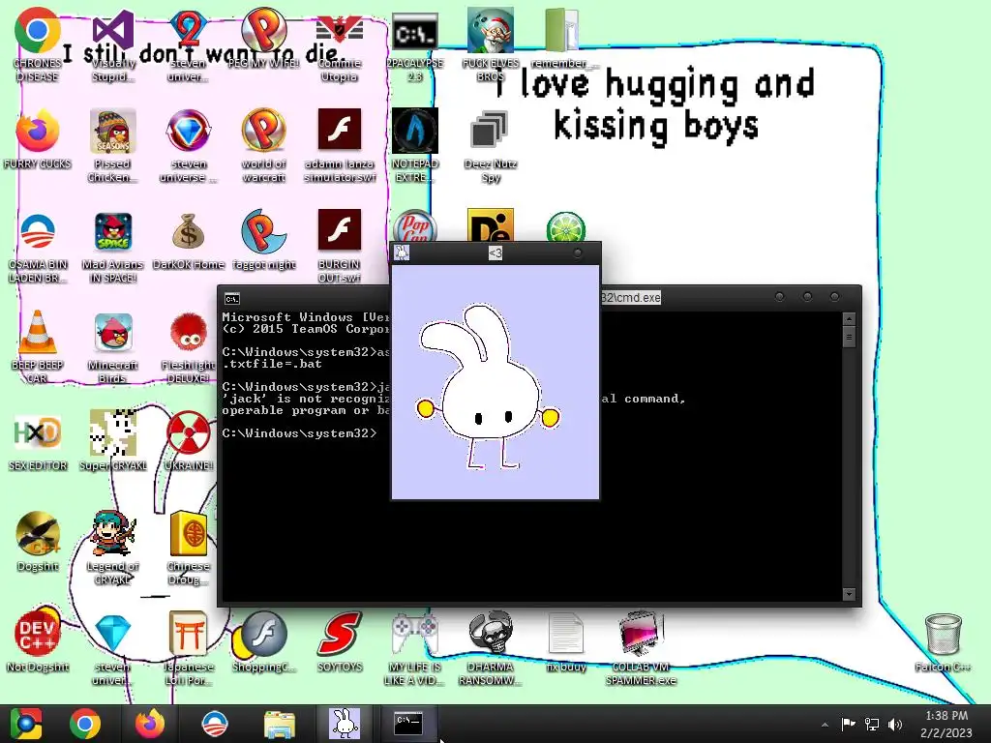Open the world of warcraft PowerPoint icon
The height and width of the screenshot is (743, 991).
[264, 131]
